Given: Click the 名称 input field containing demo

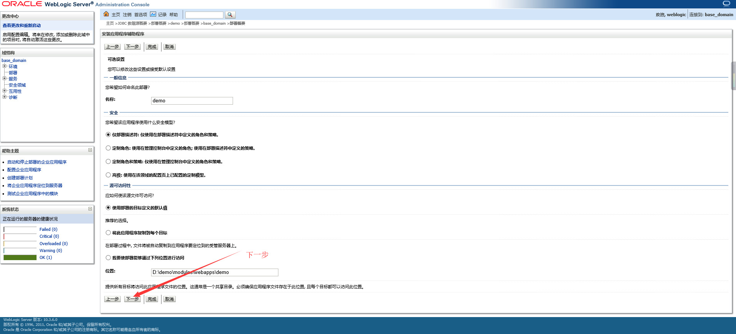Looking at the screenshot, I should tap(192, 101).
